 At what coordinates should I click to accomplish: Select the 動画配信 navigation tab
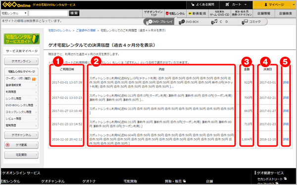(x=197, y=13)
